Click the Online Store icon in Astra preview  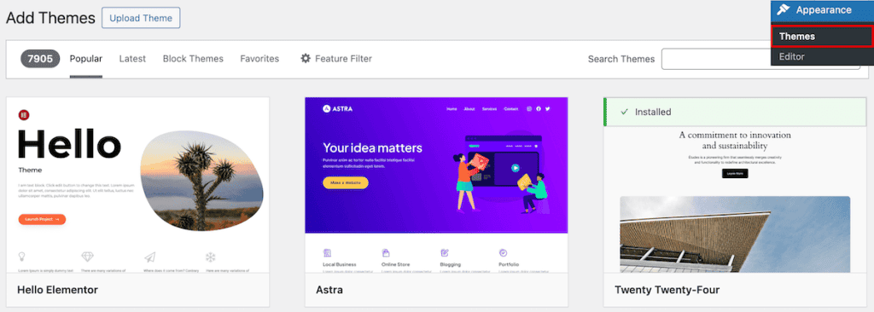tap(386, 252)
